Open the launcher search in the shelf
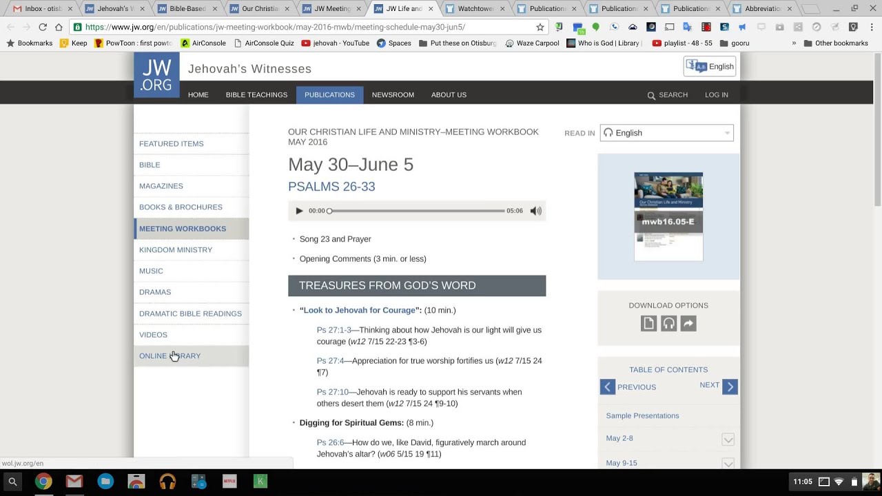Screen dimensions: 882x496 (x=12, y=482)
